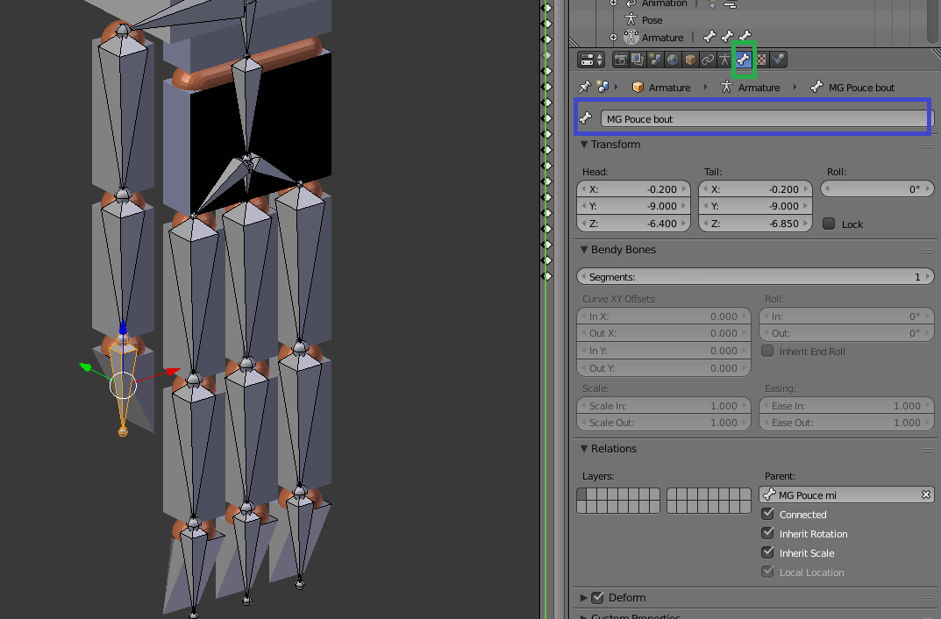Disable Inherit Rotation option

tap(768, 534)
